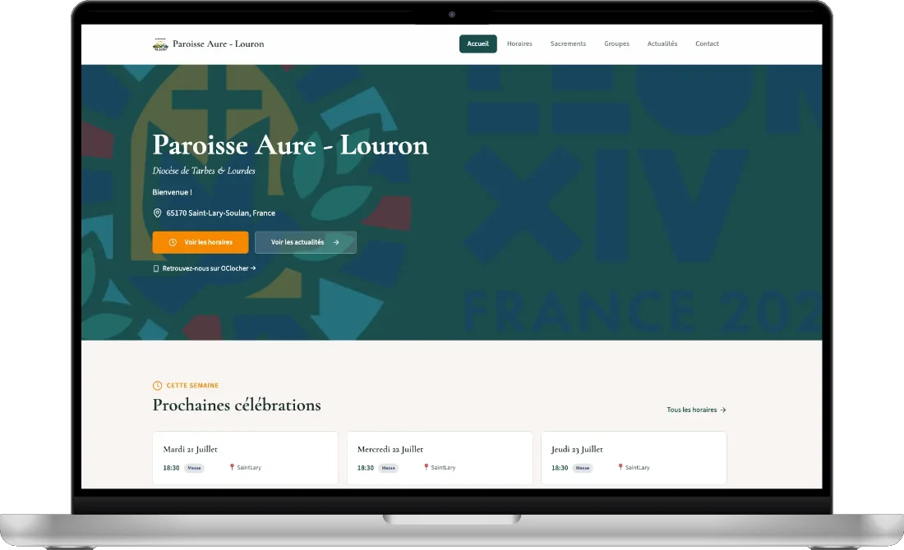Open the Jeudi 23 Juillet celebration card
Viewport: 904px width, 550px height.
click(634, 458)
